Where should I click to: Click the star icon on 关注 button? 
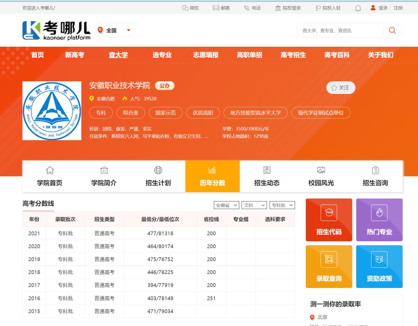click(334, 88)
